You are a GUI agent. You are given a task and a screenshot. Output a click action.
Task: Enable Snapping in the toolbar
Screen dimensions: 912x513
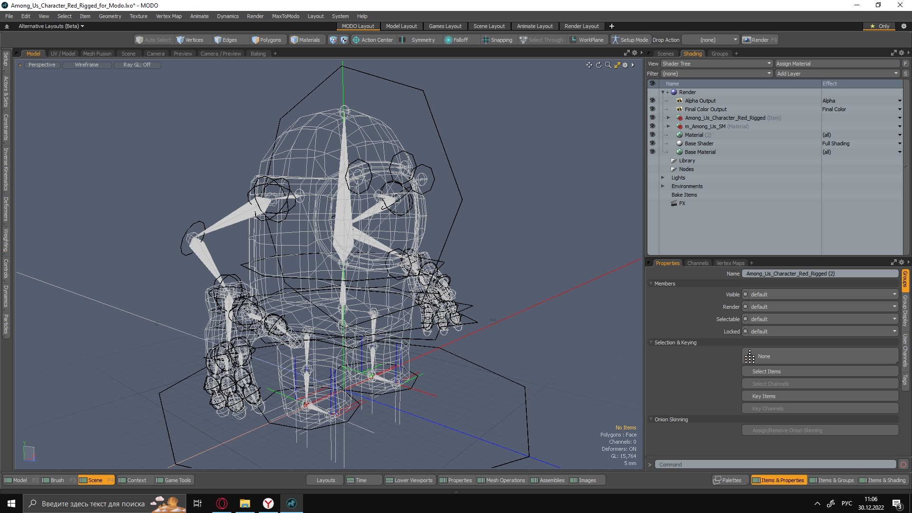497,40
